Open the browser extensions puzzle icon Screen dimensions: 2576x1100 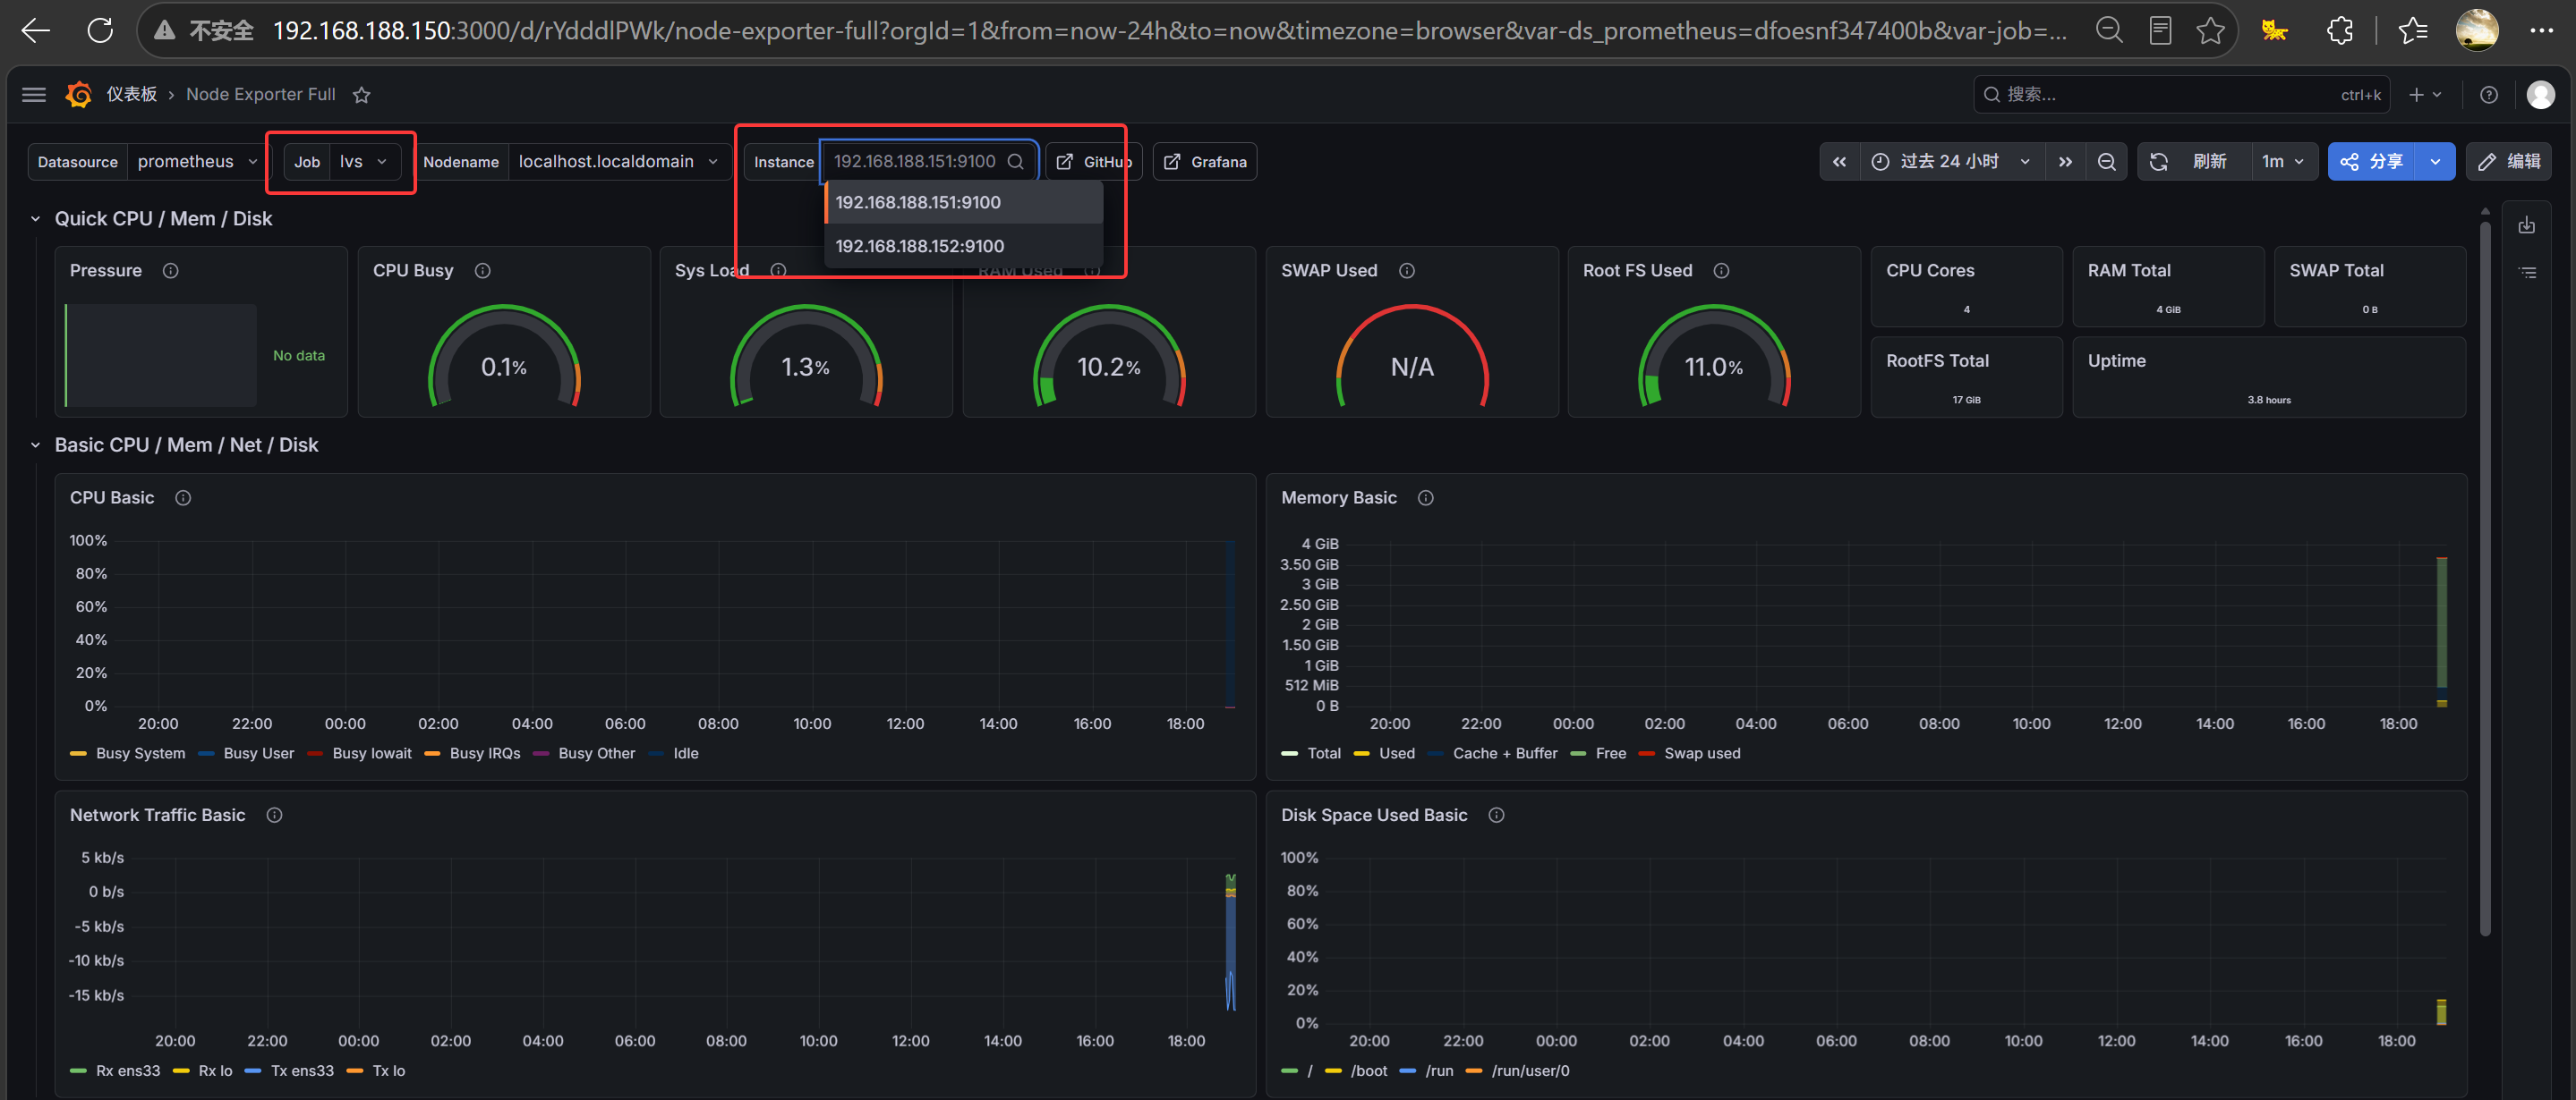coord(2340,31)
